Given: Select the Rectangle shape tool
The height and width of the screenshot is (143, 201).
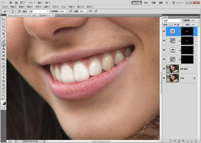Looking at the screenshot, I should [3, 81].
